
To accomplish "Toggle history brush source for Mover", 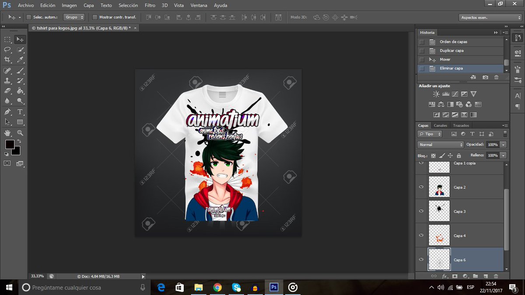I will (x=422, y=59).
